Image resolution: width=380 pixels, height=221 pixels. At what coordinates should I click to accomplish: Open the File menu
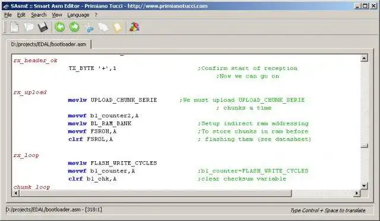8,15
